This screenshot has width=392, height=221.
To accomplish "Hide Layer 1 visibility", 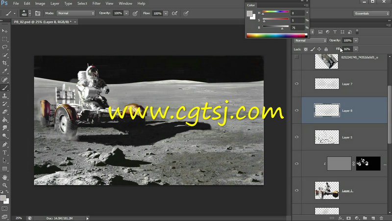I will click(x=297, y=190).
